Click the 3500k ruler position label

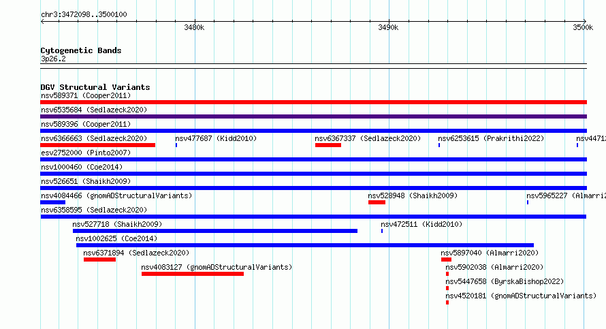pos(583,27)
